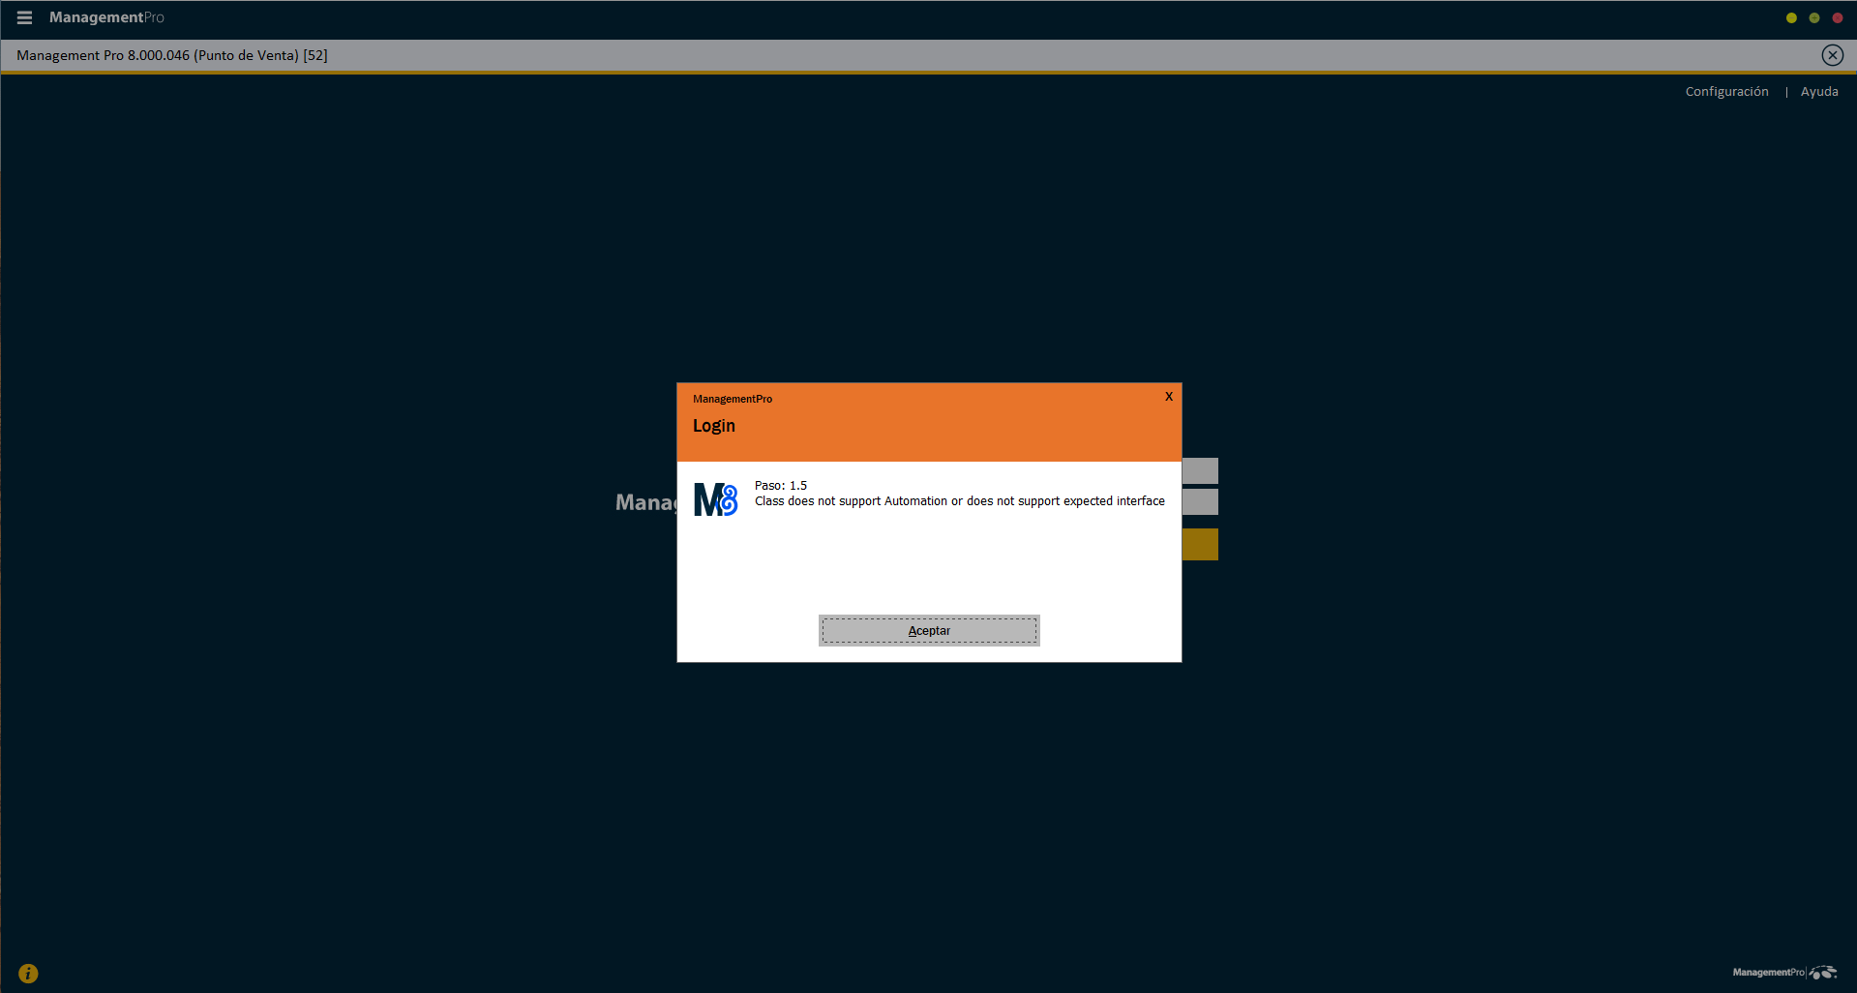Click the 'Class does not support Automation' message
This screenshot has height=993, width=1857.
pos(959,501)
